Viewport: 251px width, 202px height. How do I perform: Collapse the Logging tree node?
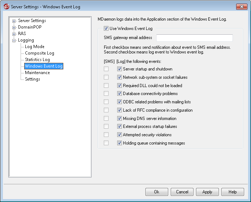pos(14,40)
